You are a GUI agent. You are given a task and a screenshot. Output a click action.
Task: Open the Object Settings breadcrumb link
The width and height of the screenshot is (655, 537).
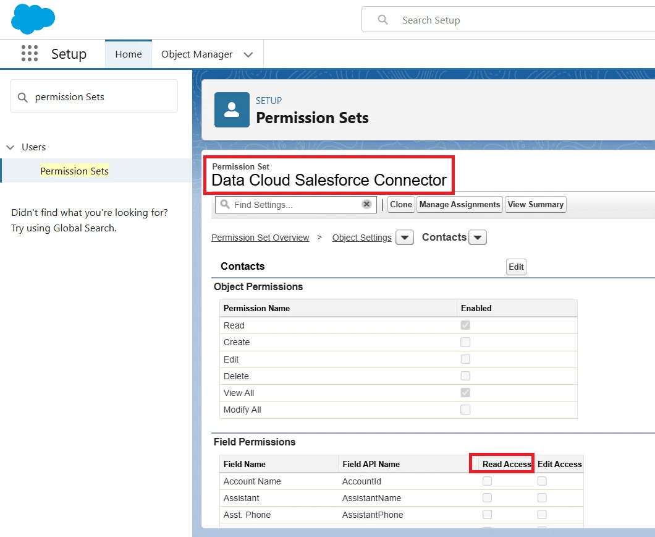tap(361, 238)
